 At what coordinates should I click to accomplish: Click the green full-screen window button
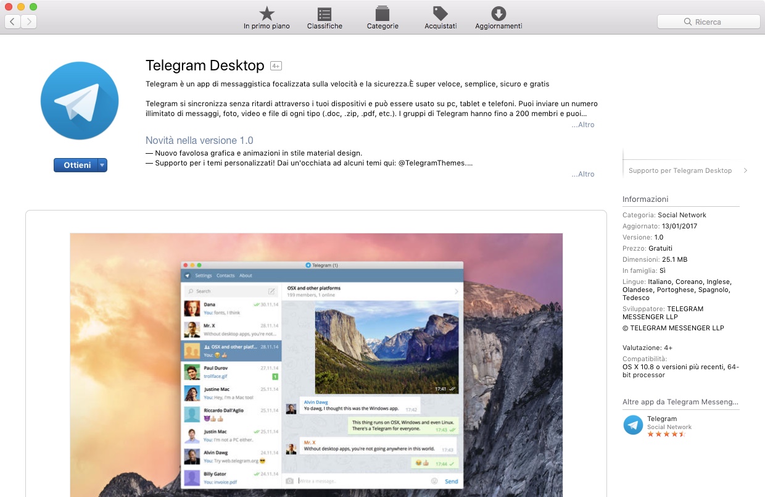pyautogui.click(x=33, y=6)
